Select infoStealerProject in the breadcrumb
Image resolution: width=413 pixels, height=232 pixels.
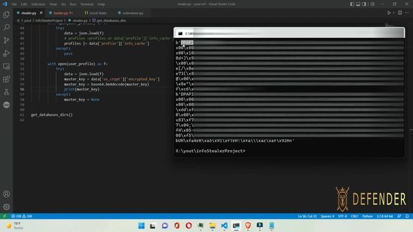tap(49, 21)
